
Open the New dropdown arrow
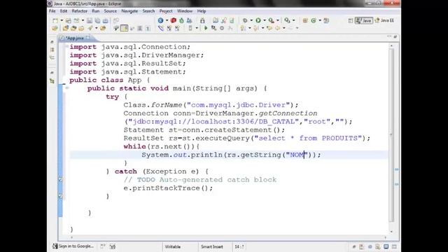[61, 20]
